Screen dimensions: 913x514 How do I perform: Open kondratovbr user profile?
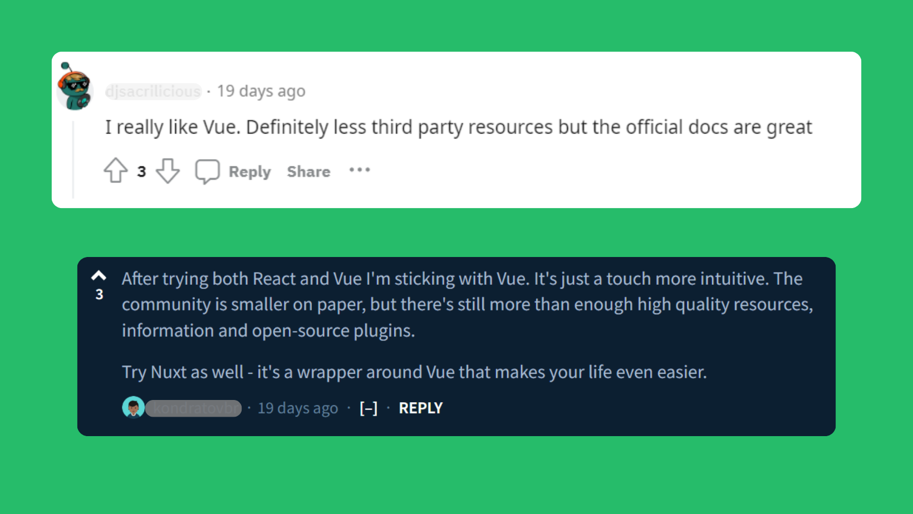(x=194, y=408)
